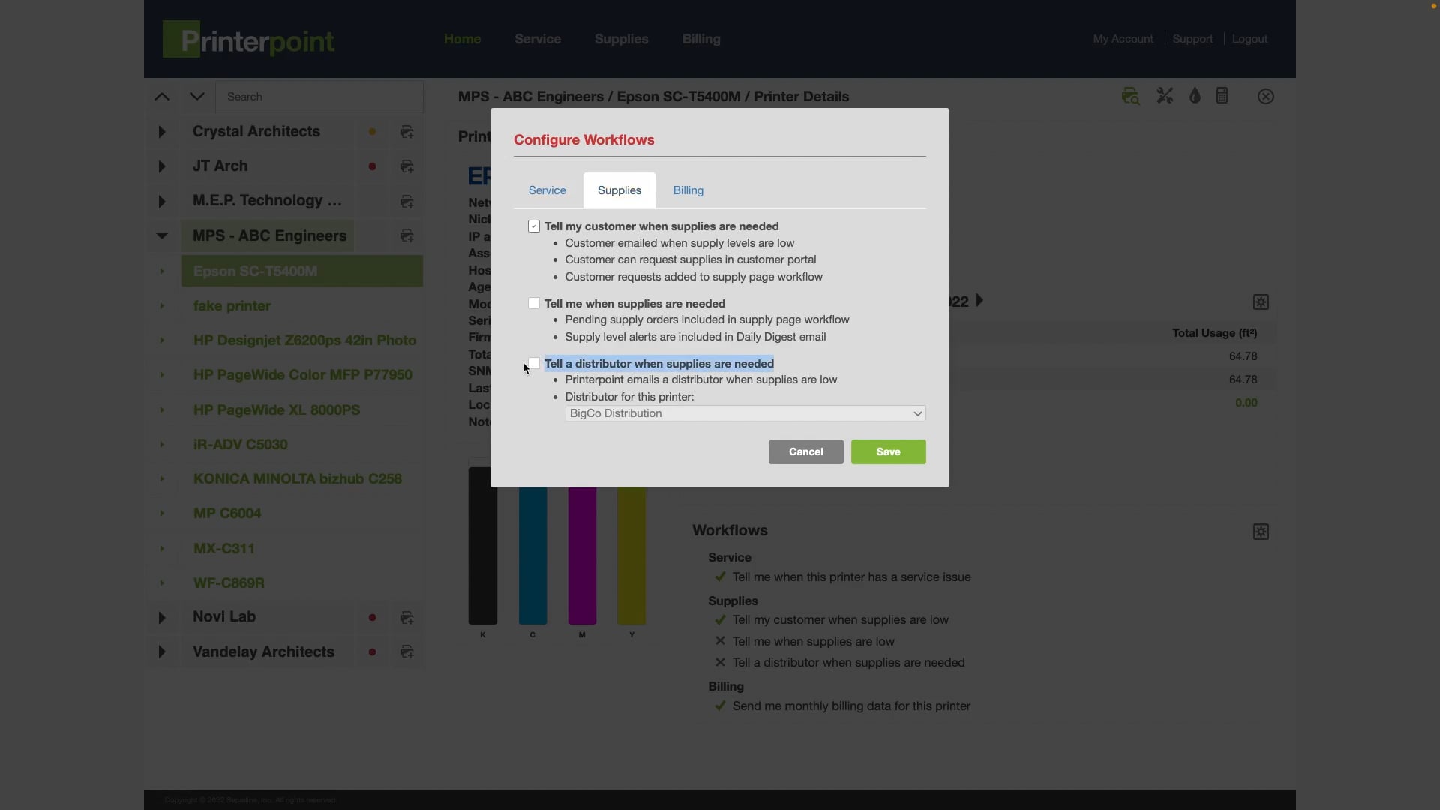Expand the JT Arch customer group
Viewport: 1440px width, 810px height.
coord(162,166)
